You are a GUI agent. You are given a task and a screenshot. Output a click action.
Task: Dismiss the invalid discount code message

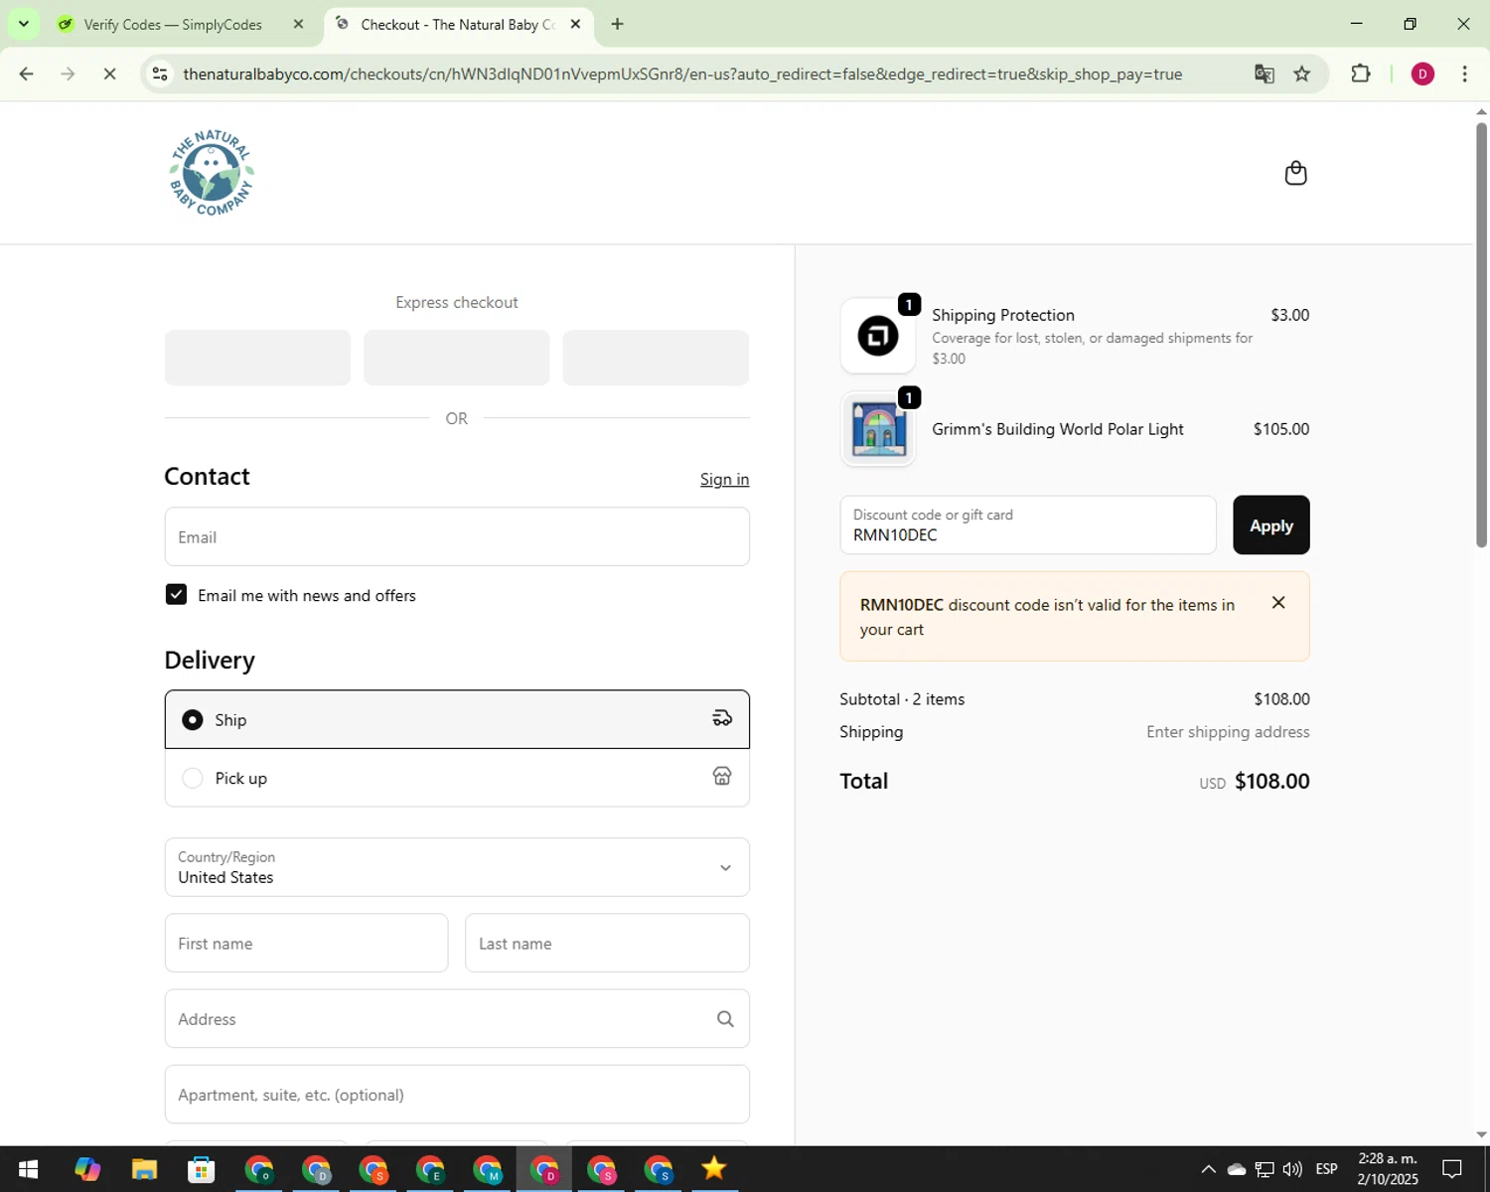click(x=1278, y=603)
